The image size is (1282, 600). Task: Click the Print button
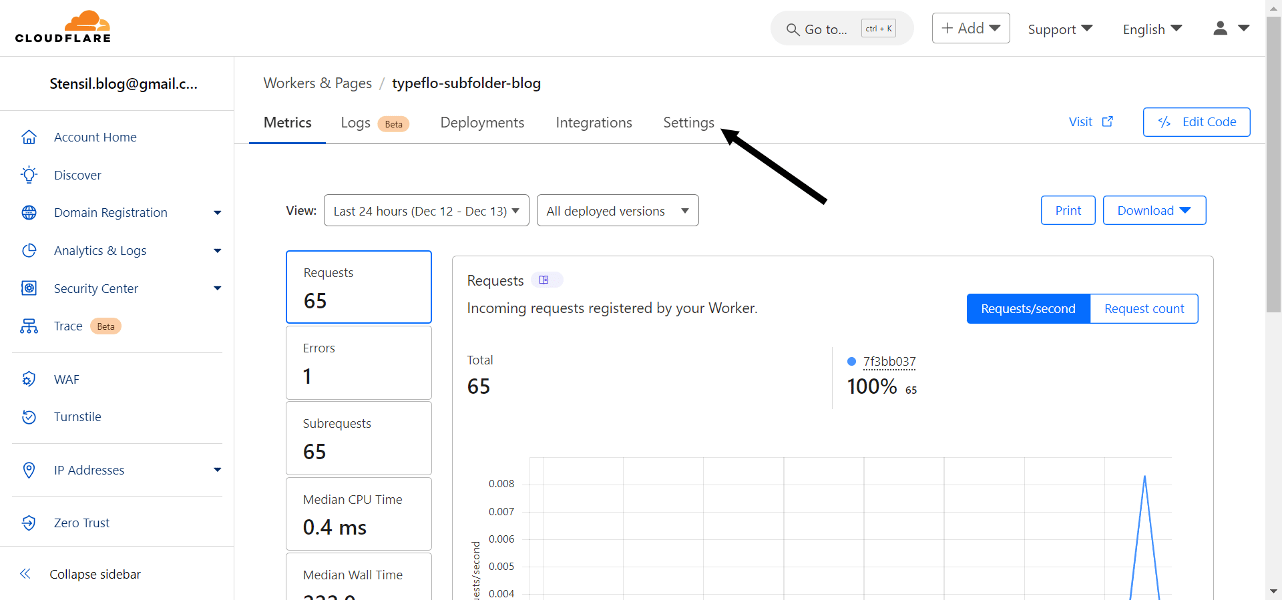[1068, 210]
